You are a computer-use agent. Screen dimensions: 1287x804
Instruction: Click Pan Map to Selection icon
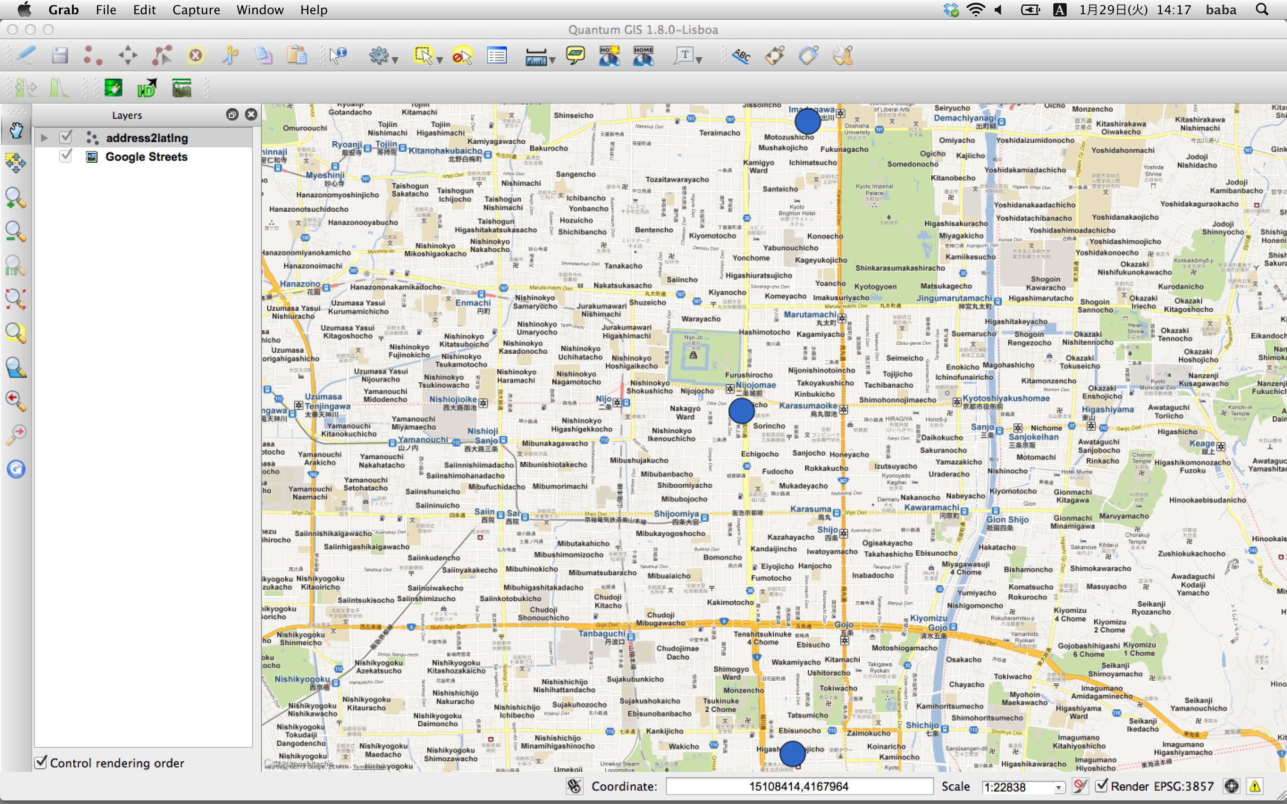pos(16,163)
